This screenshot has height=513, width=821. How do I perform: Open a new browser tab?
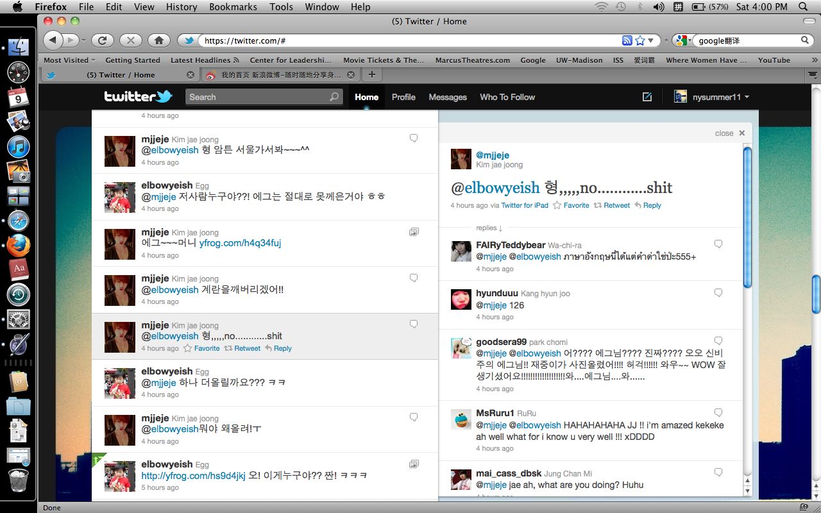coord(371,75)
